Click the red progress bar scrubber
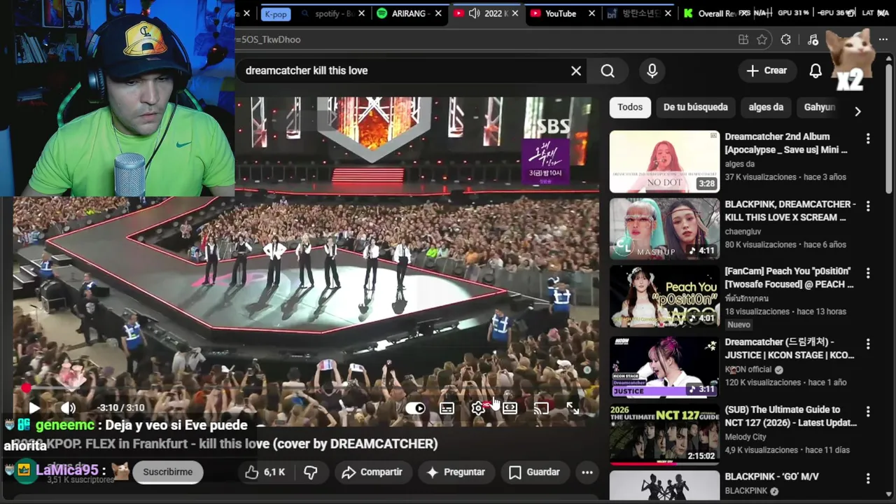Image resolution: width=896 pixels, height=504 pixels. 26,388
